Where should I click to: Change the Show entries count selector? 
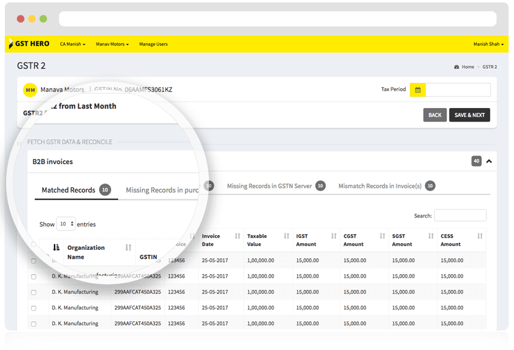[x=66, y=224]
